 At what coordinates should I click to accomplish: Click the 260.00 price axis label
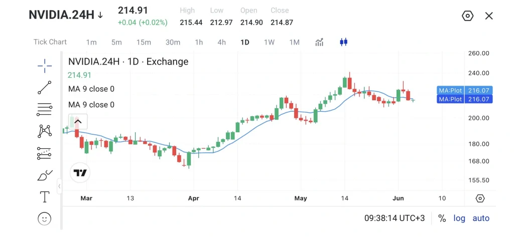(479, 53)
